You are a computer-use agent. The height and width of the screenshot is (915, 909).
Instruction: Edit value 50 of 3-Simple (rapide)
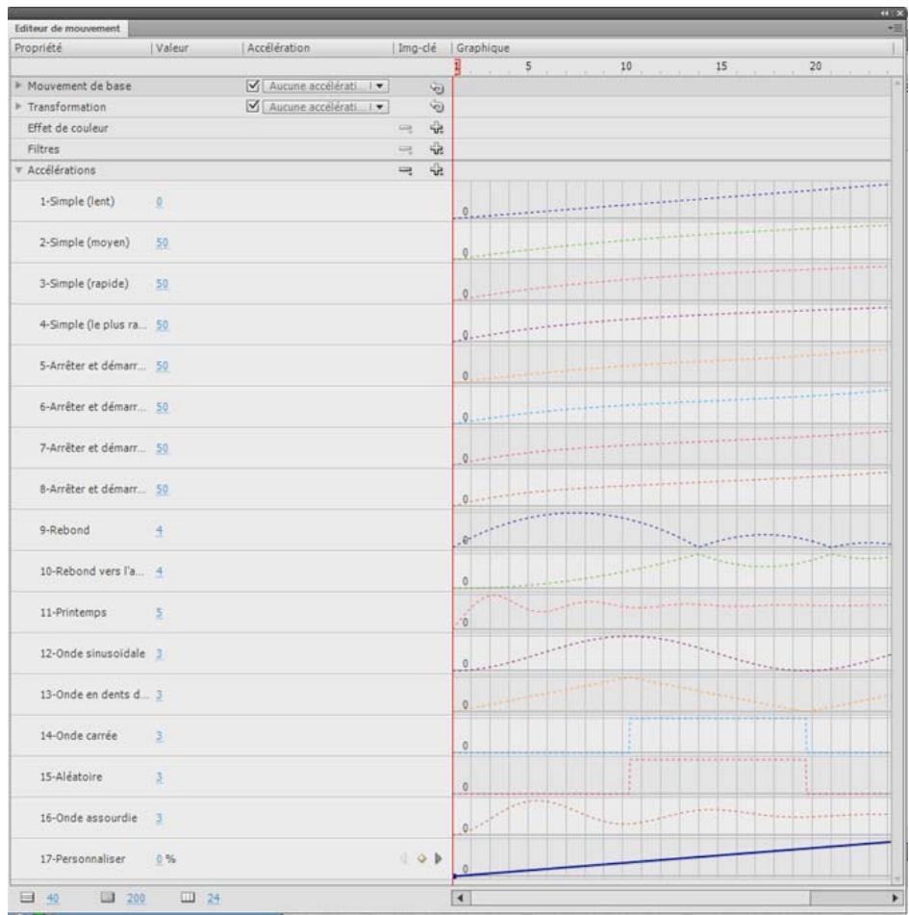tap(162, 284)
